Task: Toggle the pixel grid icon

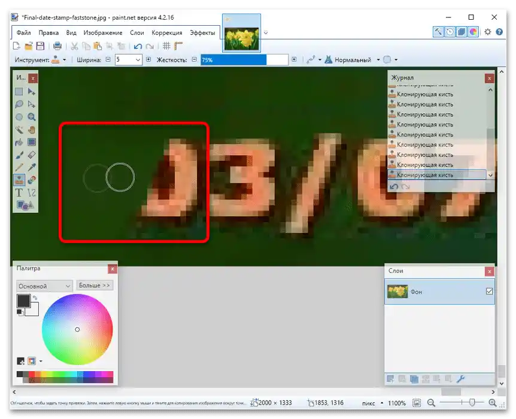Action: pyautogui.click(x=166, y=46)
